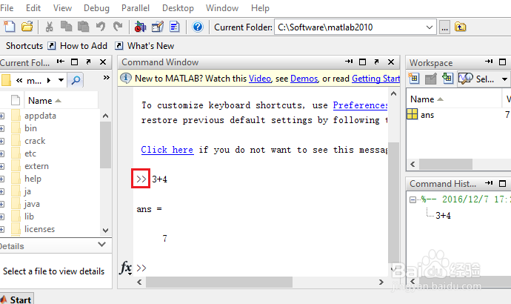The height and width of the screenshot is (304, 511).
Task: Click the MATLAB Start button
Action: [x=16, y=300]
